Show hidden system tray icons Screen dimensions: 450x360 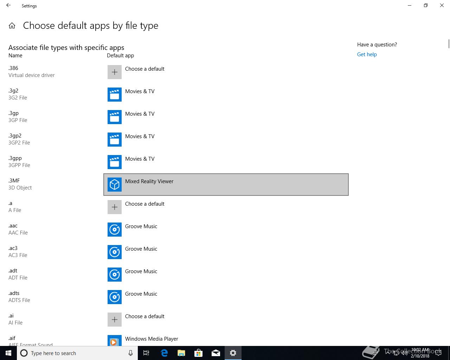pos(388,353)
